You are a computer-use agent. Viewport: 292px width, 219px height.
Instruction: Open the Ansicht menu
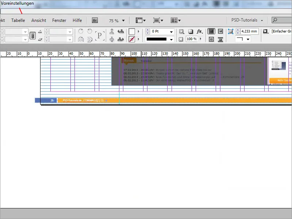(39, 20)
